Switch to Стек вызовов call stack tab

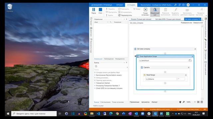pyautogui.click(x=105, y=102)
